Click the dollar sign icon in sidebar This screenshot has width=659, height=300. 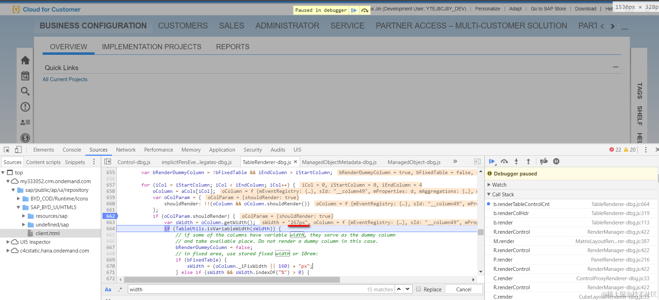point(25,138)
